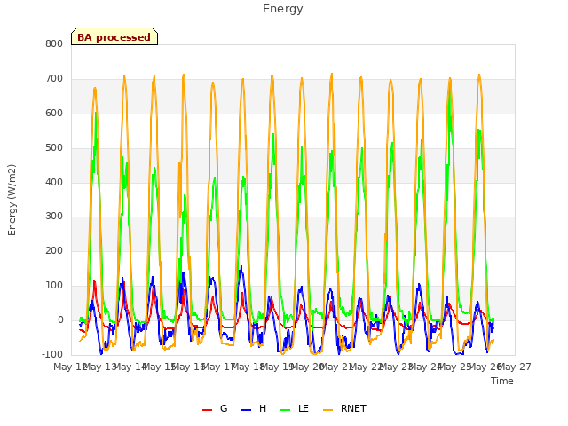This screenshot has height=426, width=568.
Task: Select the RNET legend label
Action: [x=353, y=408]
